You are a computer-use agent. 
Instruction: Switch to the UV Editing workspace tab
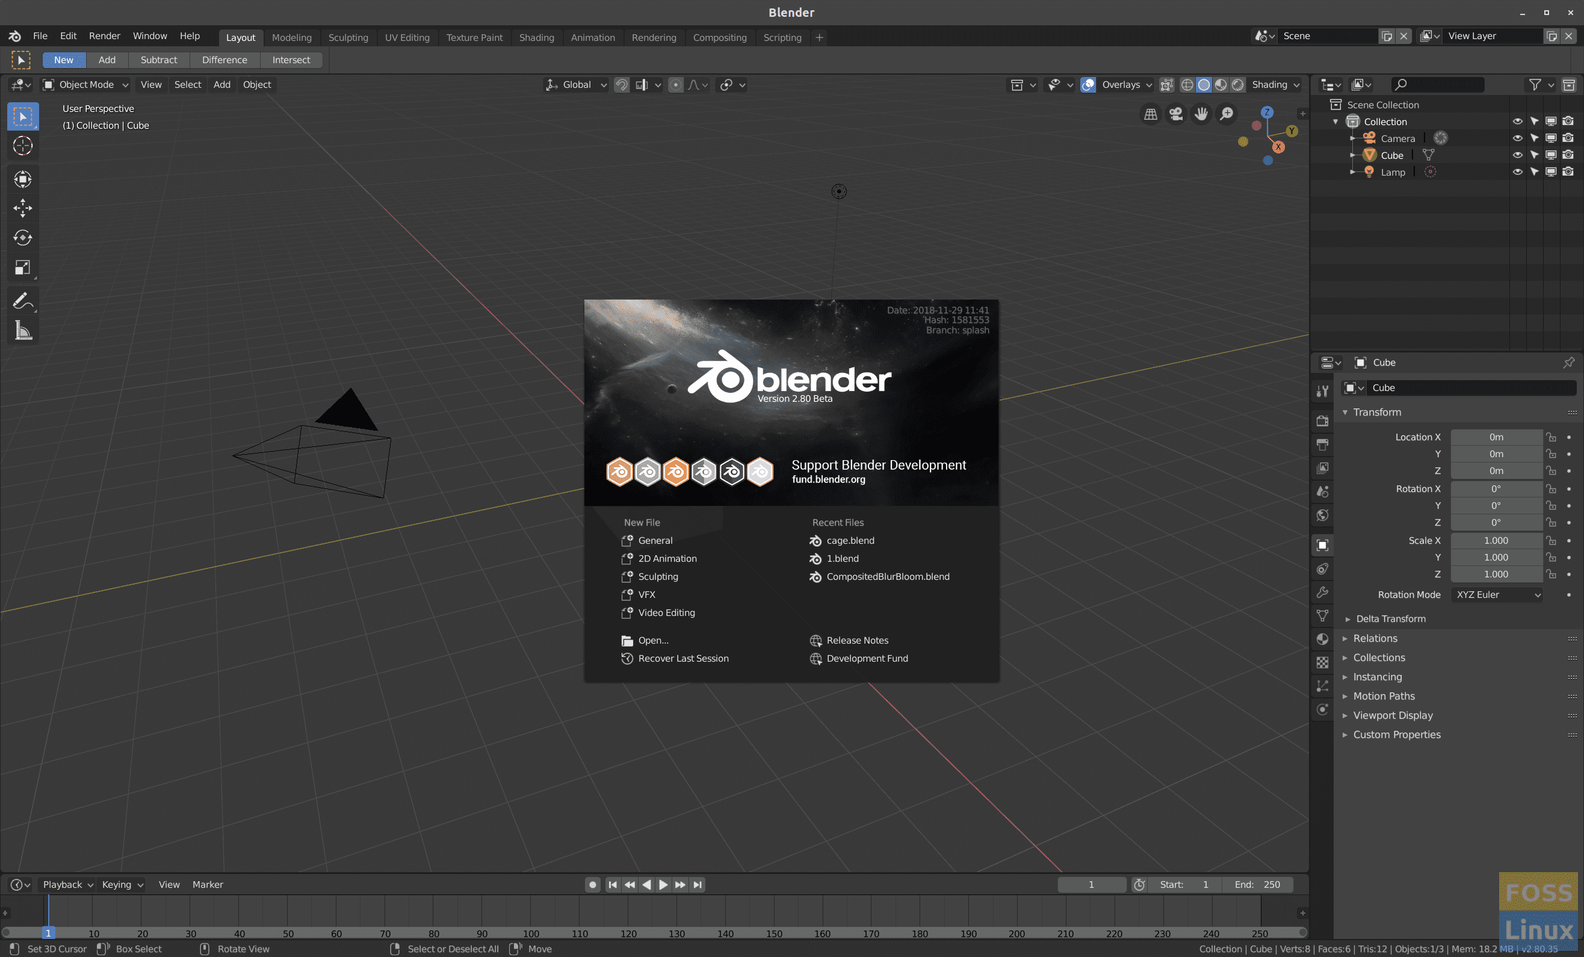tap(407, 37)
